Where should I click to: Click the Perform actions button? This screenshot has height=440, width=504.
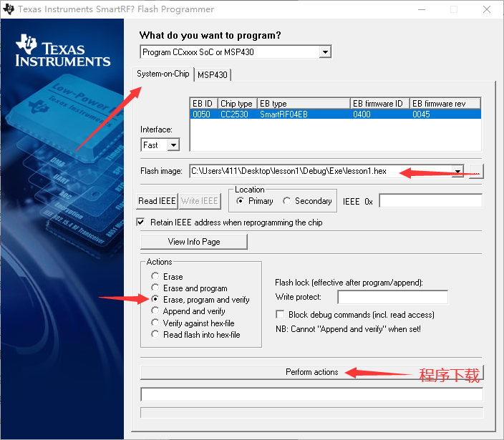click(x=312, y=372)
